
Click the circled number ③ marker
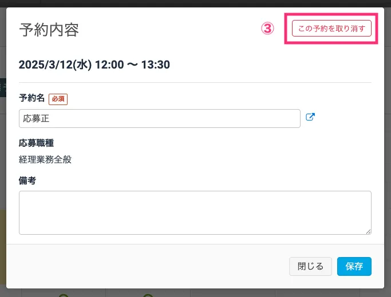(x=268, y=29)
